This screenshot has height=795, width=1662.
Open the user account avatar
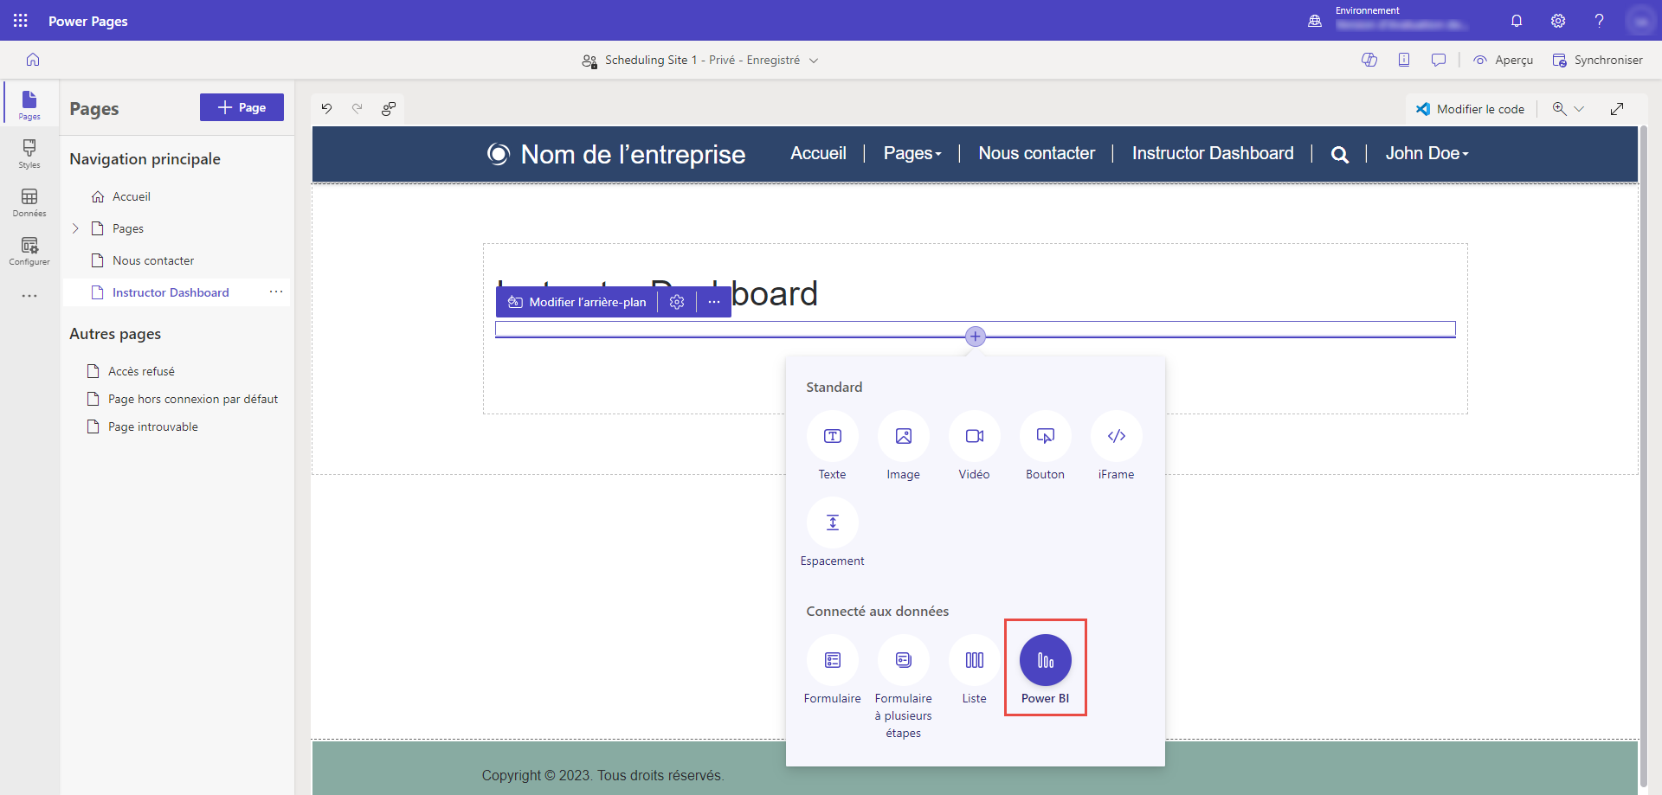coord(1640,21)
